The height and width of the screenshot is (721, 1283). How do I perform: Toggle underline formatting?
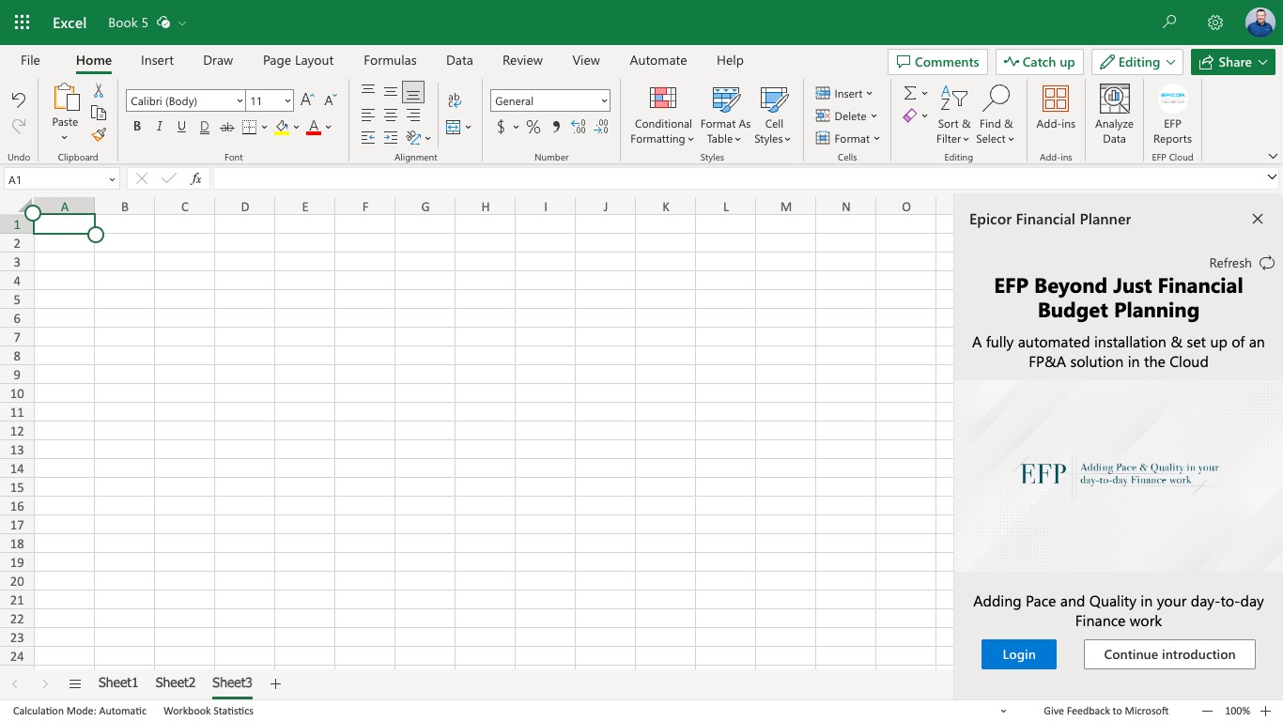point(182,127)
